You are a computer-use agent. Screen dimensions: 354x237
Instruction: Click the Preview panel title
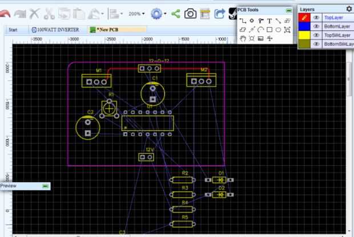(x=8, y=186)
